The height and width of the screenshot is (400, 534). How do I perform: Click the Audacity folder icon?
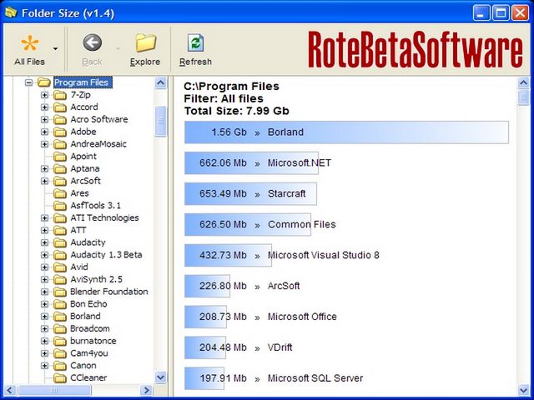pyautogui.click(x=60, y=242)
